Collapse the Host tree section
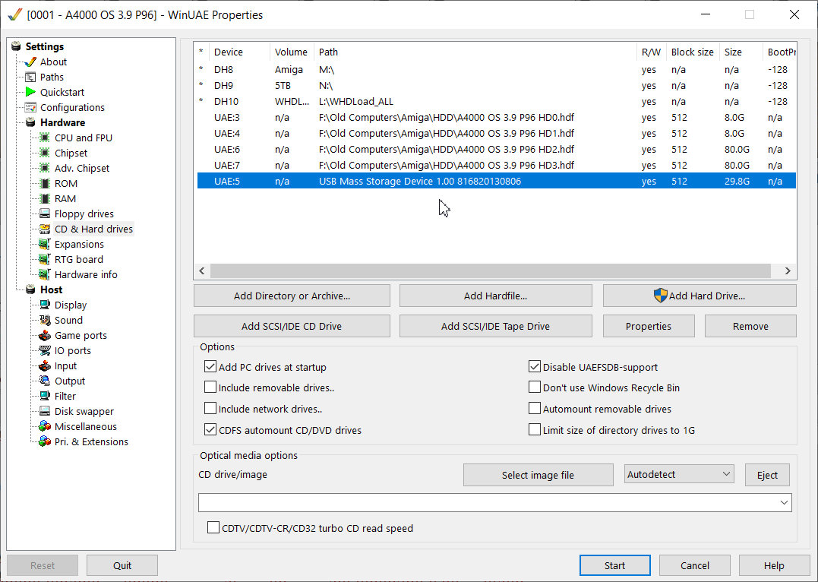Screen dimensions: 818x582 [x=31, y=289]
